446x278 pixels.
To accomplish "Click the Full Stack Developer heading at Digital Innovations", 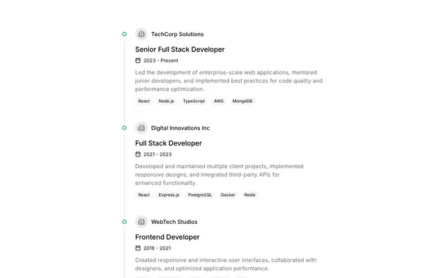I will click(x=169, y=143).
